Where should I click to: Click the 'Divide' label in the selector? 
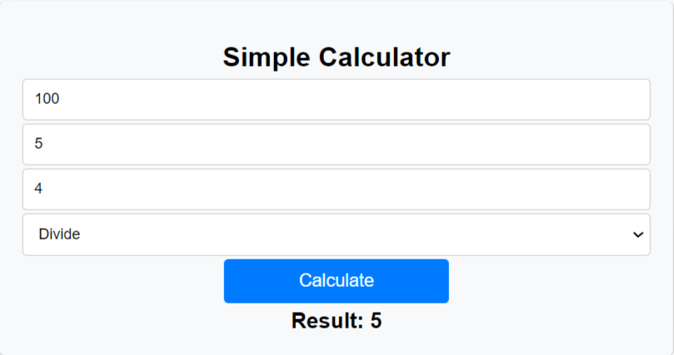coord(59,234)
